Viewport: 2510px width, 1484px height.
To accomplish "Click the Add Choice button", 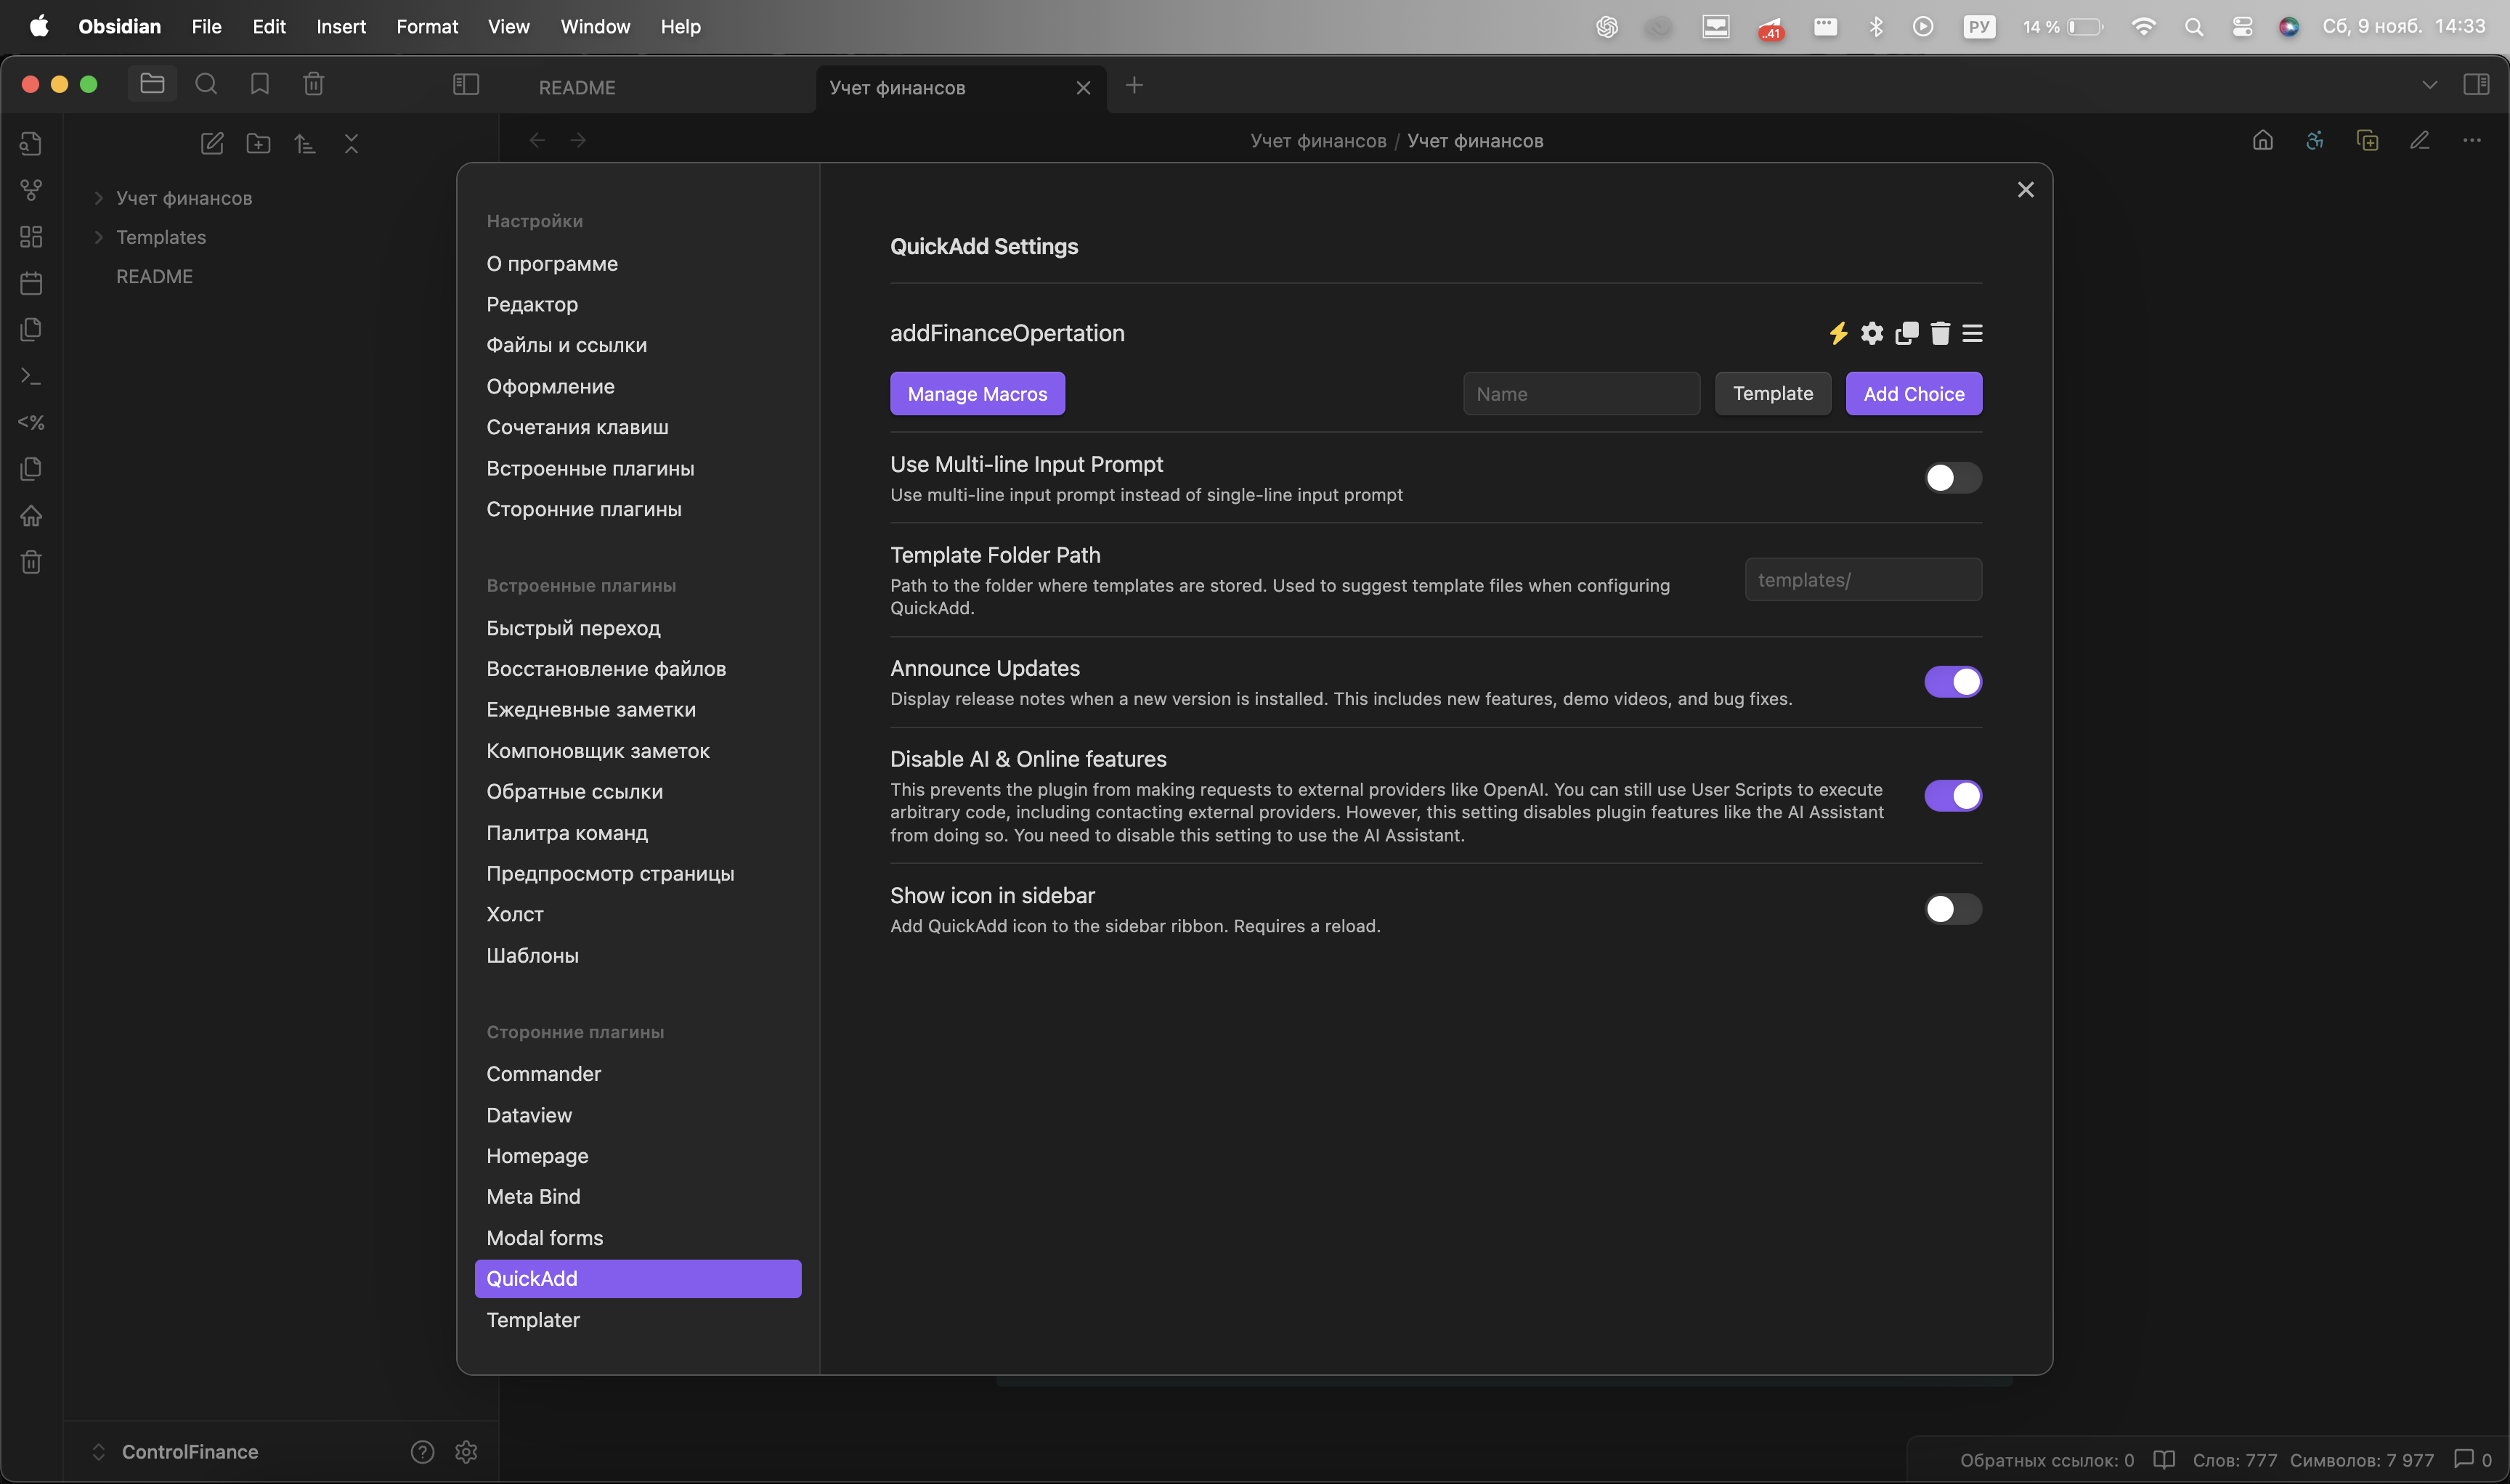I will point(1913,394).
